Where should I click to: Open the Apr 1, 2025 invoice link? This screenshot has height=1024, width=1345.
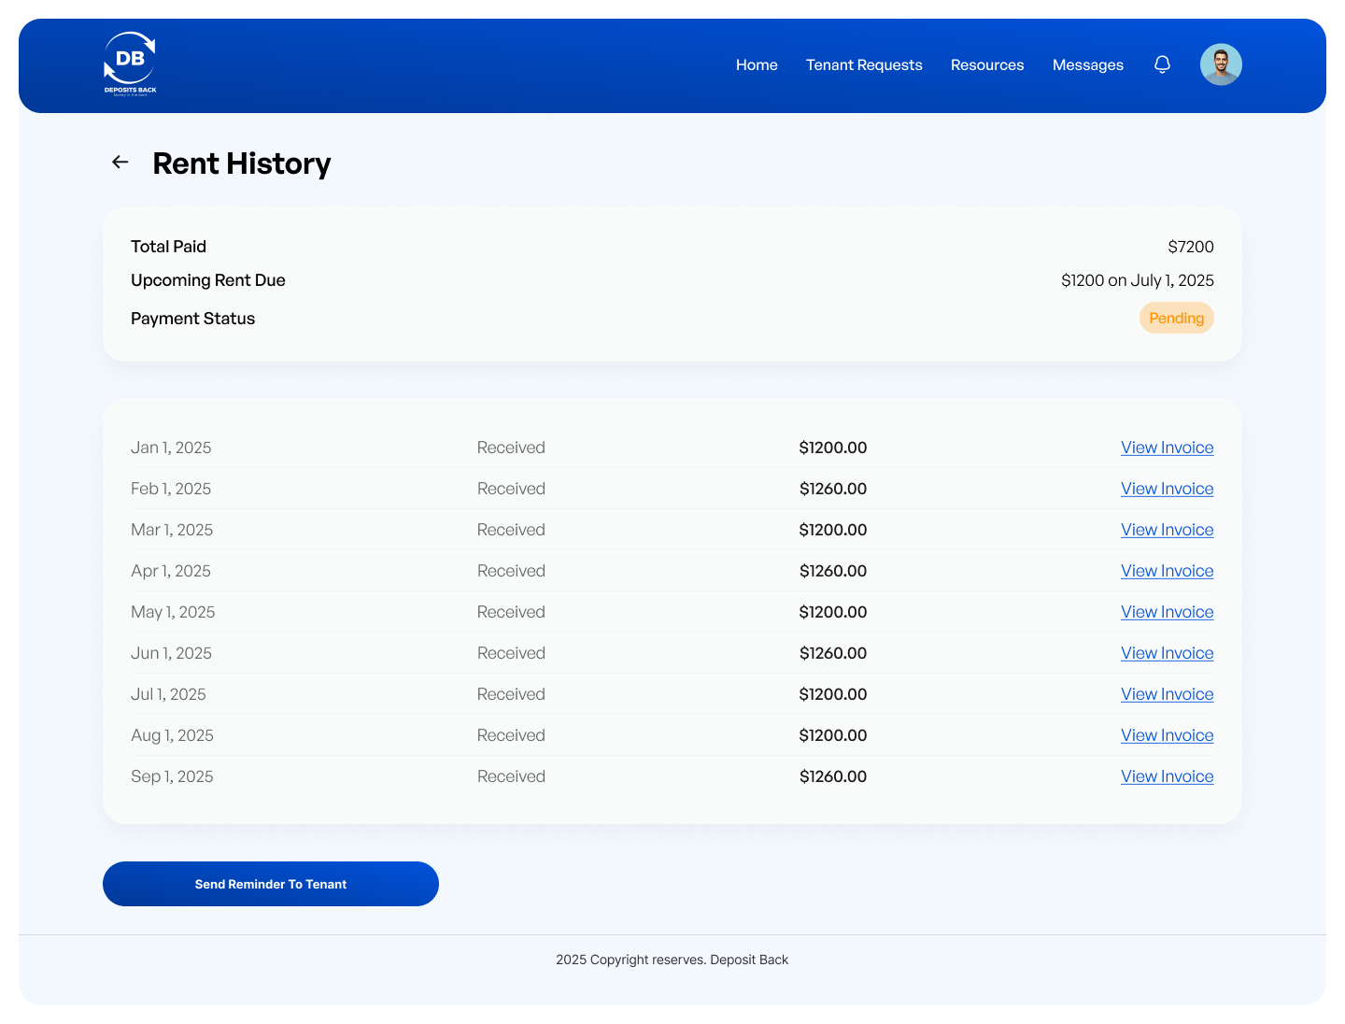[1167, 571]
